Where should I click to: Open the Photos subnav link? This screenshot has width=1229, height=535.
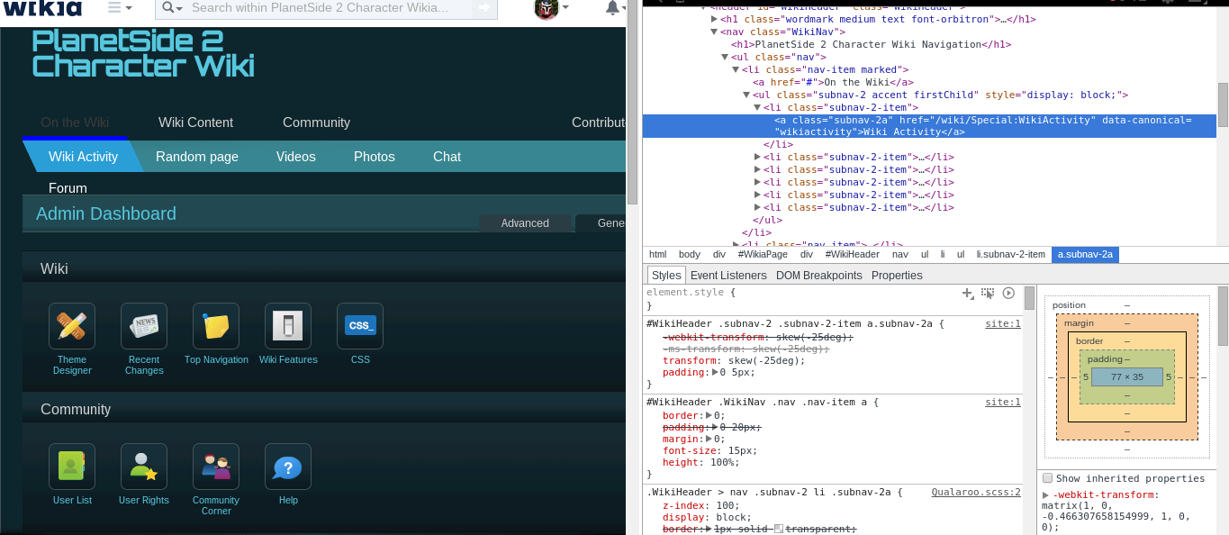[375, 157]
